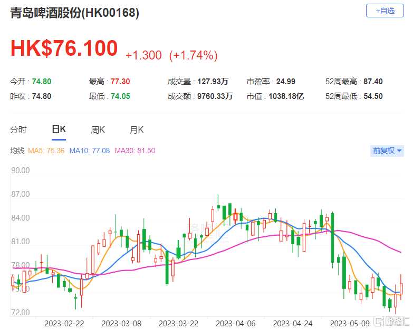Open the 周K weekly chart tab

pos(98,129)
